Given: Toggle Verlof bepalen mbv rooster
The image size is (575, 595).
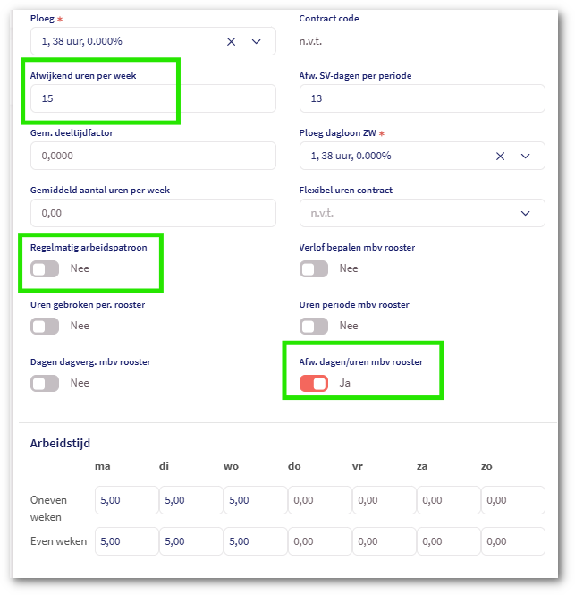Looking at the screenshot, I should (314, 268).
